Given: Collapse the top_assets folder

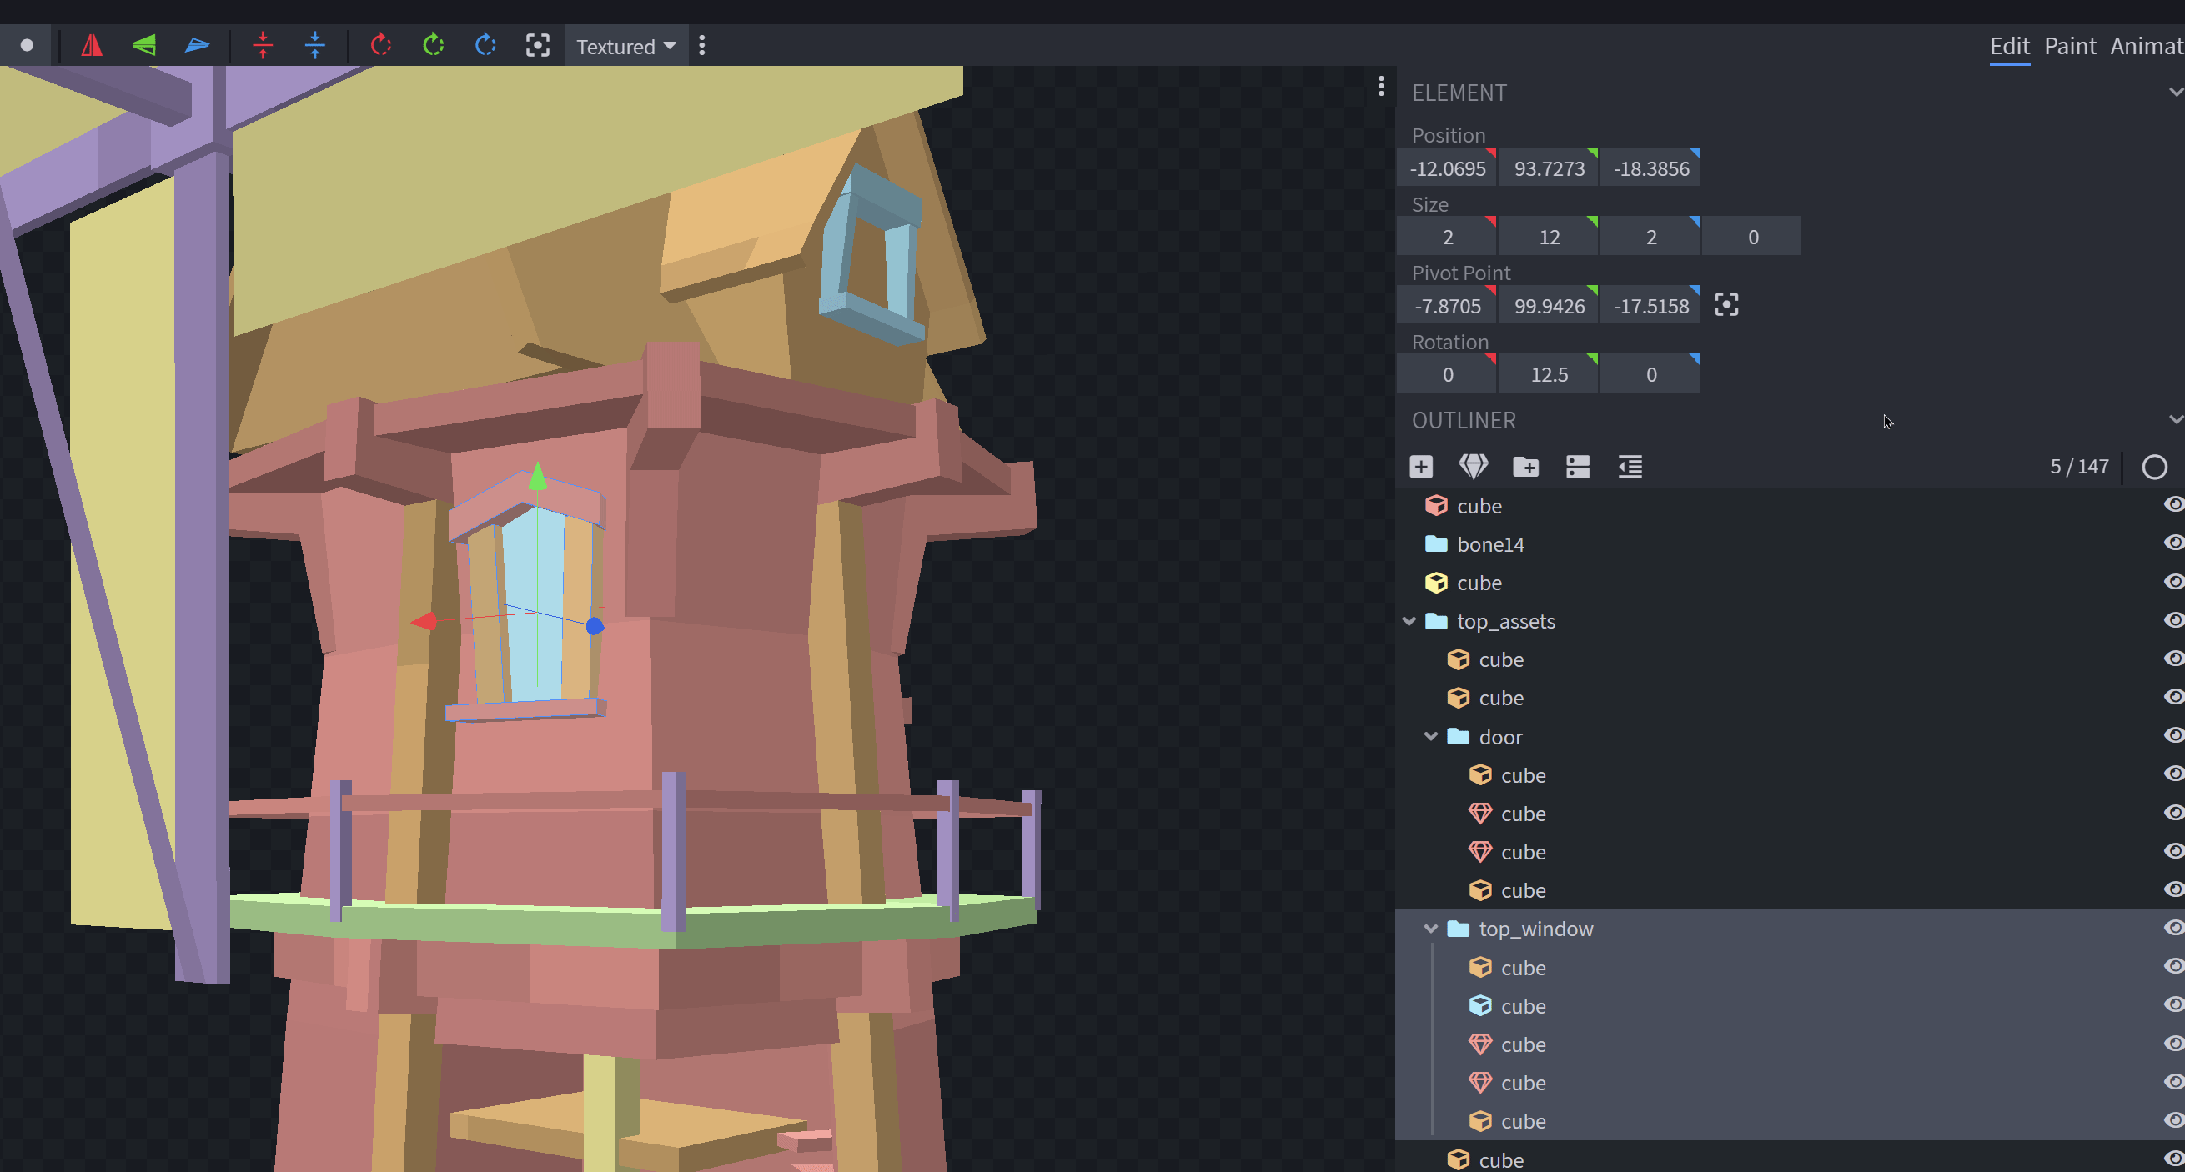Looking at the screenshot, I should pos(1409,621).
